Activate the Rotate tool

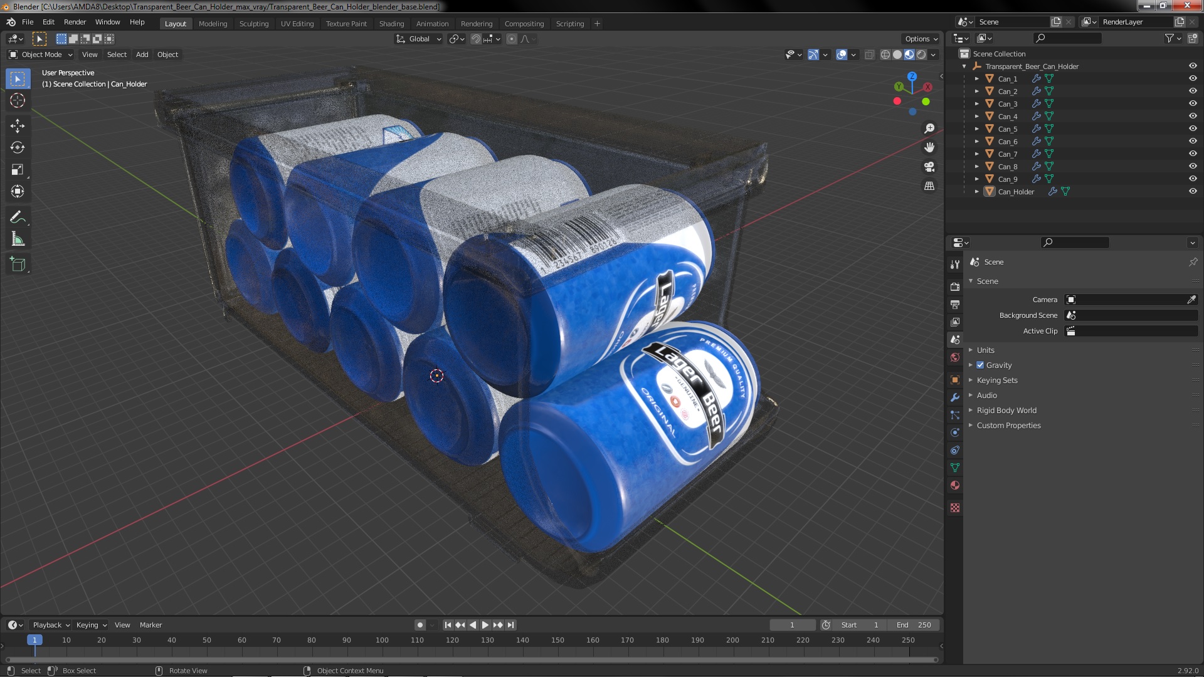(x=18, y=148)
